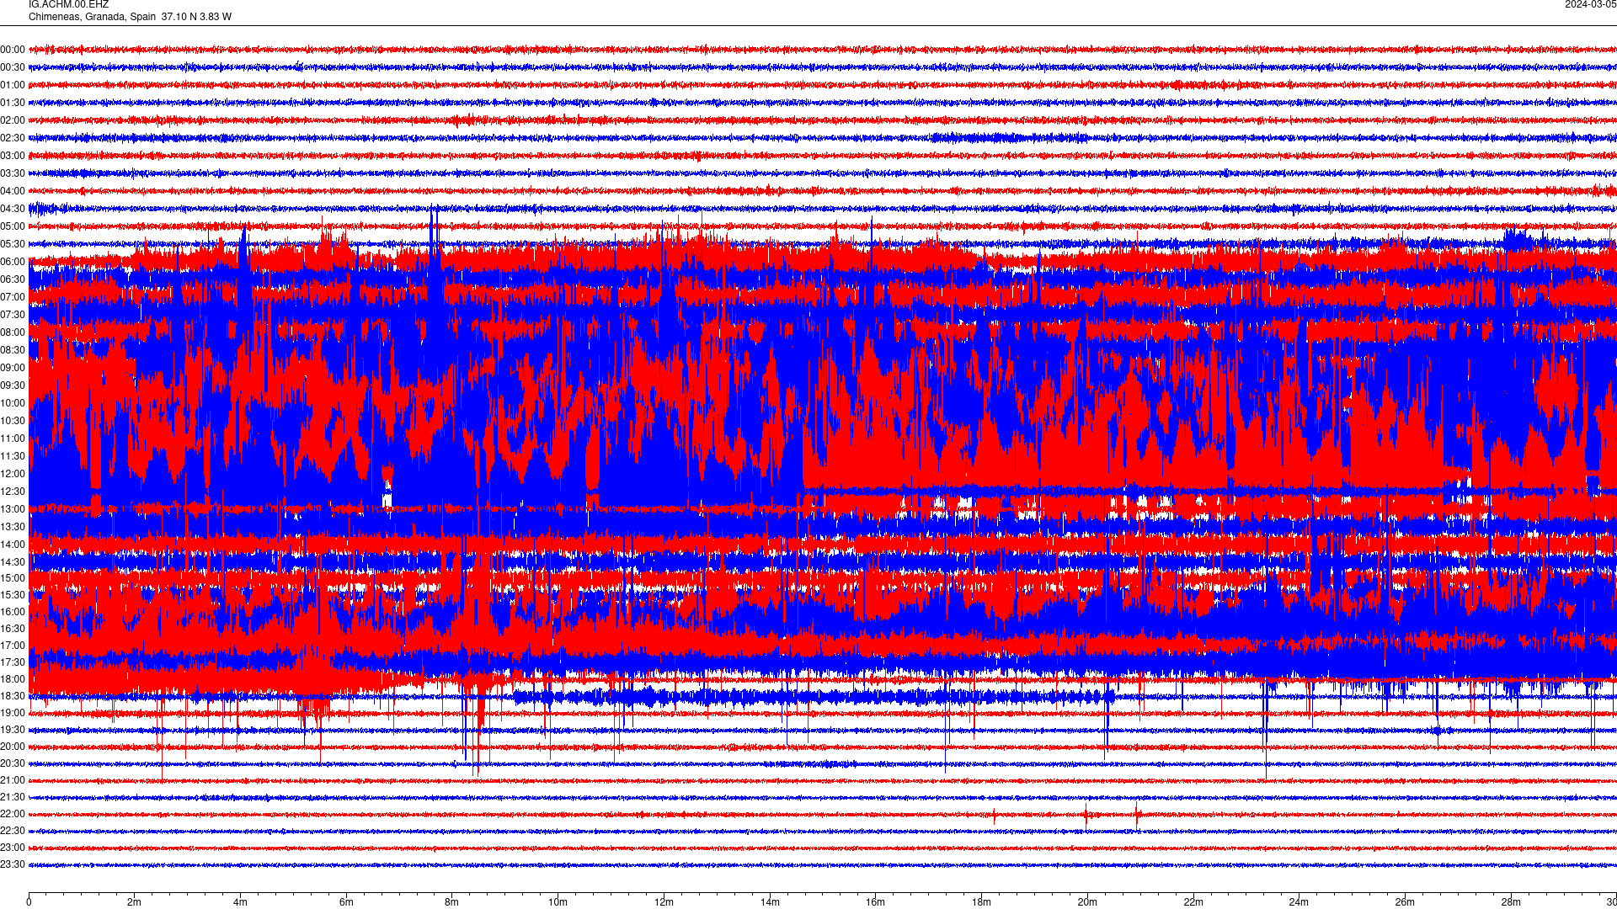
Task: Select the 08:30 time row label
Action: click(13, 350)
